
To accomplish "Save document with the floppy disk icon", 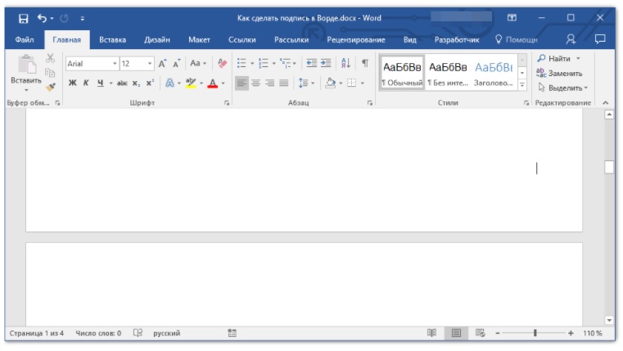I will [x=23, y=17].
